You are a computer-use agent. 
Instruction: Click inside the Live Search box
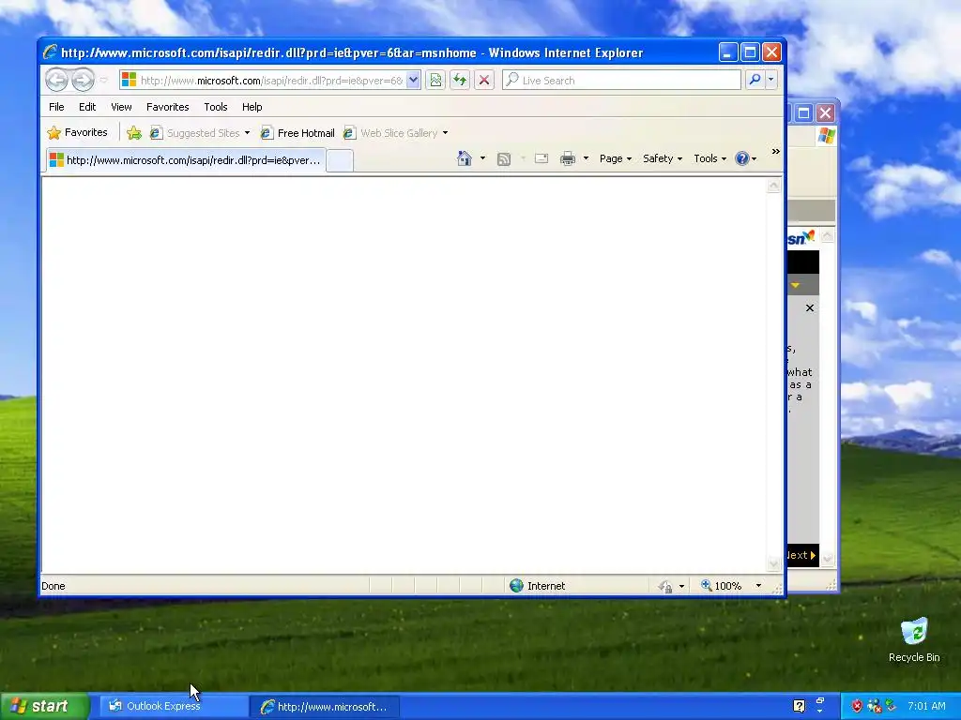pyautogui.click(x=621, y=81)
